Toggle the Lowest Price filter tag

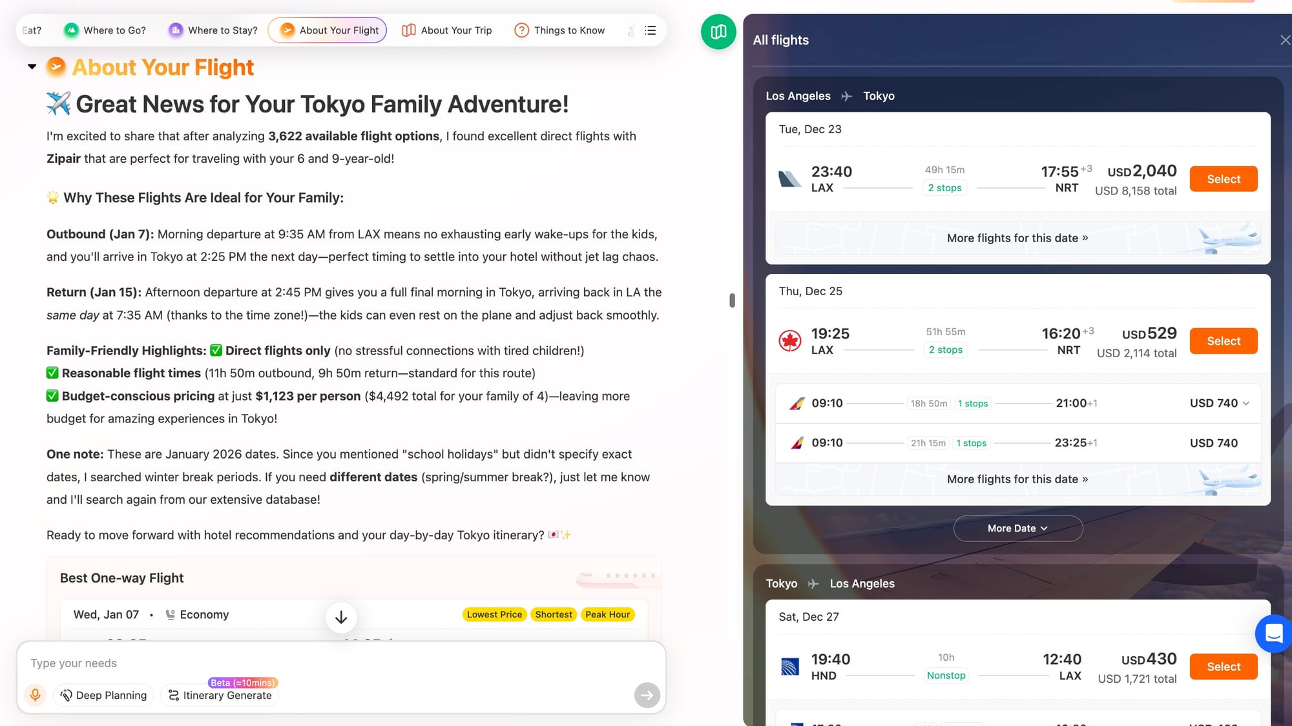pos(494,614)
